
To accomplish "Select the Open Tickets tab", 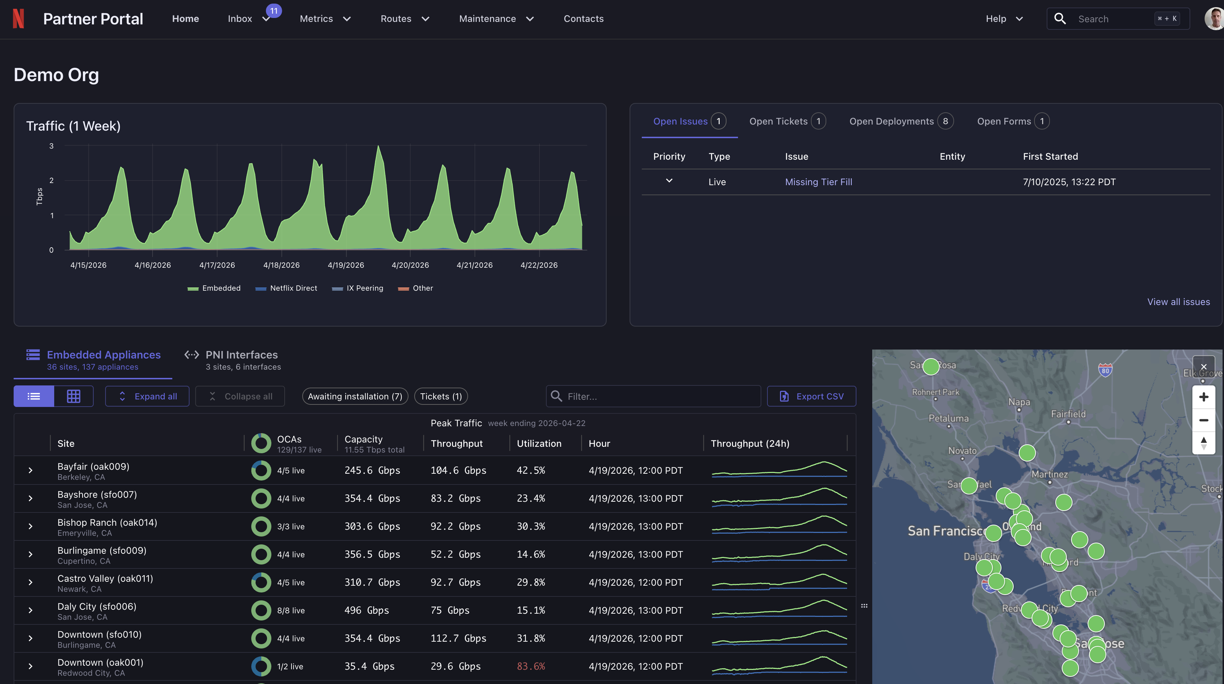I will [x=787, y=121].
